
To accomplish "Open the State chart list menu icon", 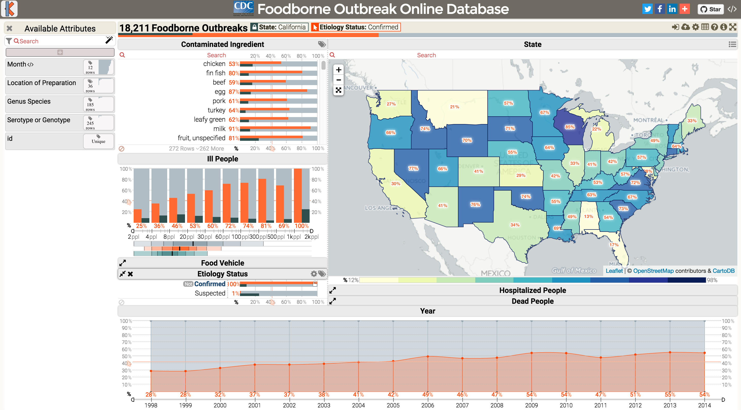I will [x=732, y=44].
